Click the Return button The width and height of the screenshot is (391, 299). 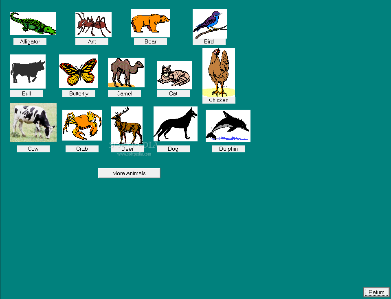[x=376, y=292]
